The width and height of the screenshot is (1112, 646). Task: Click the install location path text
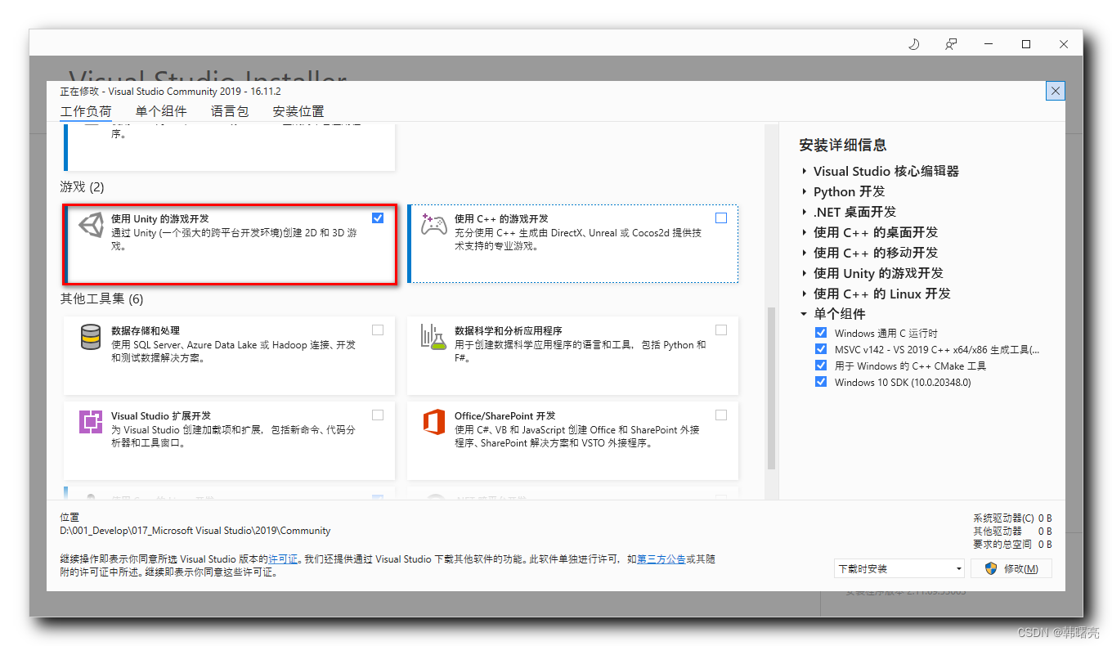pos(195,531)
